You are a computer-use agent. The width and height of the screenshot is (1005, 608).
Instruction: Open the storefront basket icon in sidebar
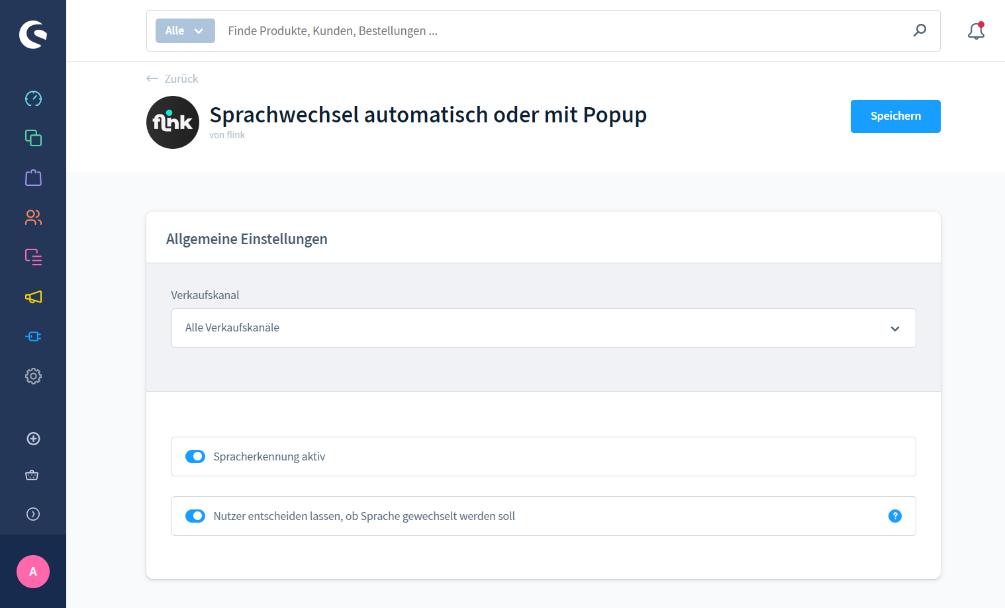click(32, 475)
